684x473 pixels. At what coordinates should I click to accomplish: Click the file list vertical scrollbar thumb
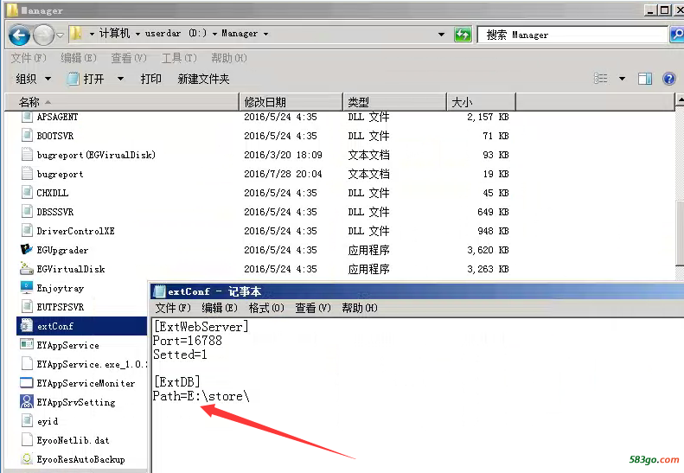(680, 233)
